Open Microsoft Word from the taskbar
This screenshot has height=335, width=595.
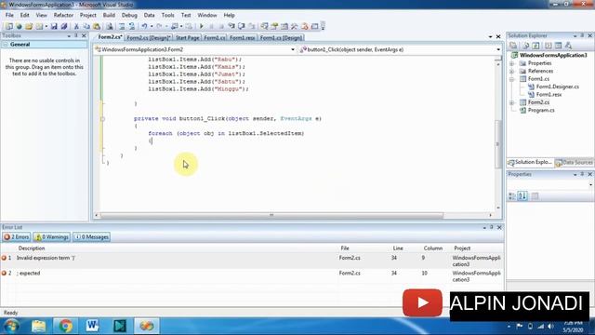click(x=92, y=326)
